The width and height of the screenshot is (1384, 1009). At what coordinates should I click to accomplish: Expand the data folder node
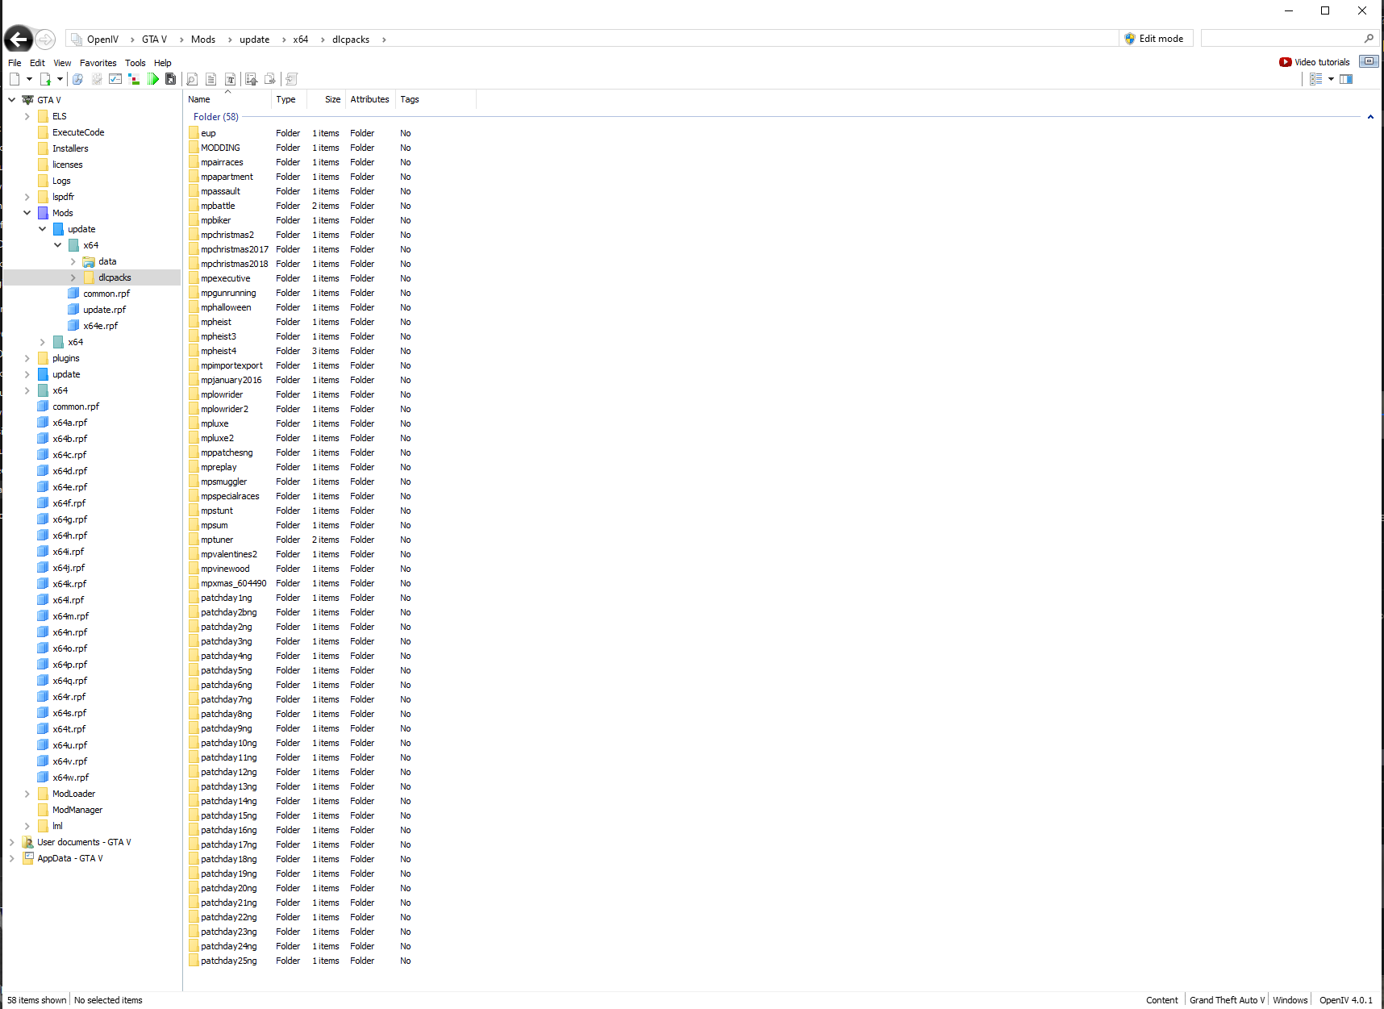(73, 261)
